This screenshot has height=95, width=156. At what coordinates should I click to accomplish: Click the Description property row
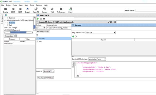[19, 43]
